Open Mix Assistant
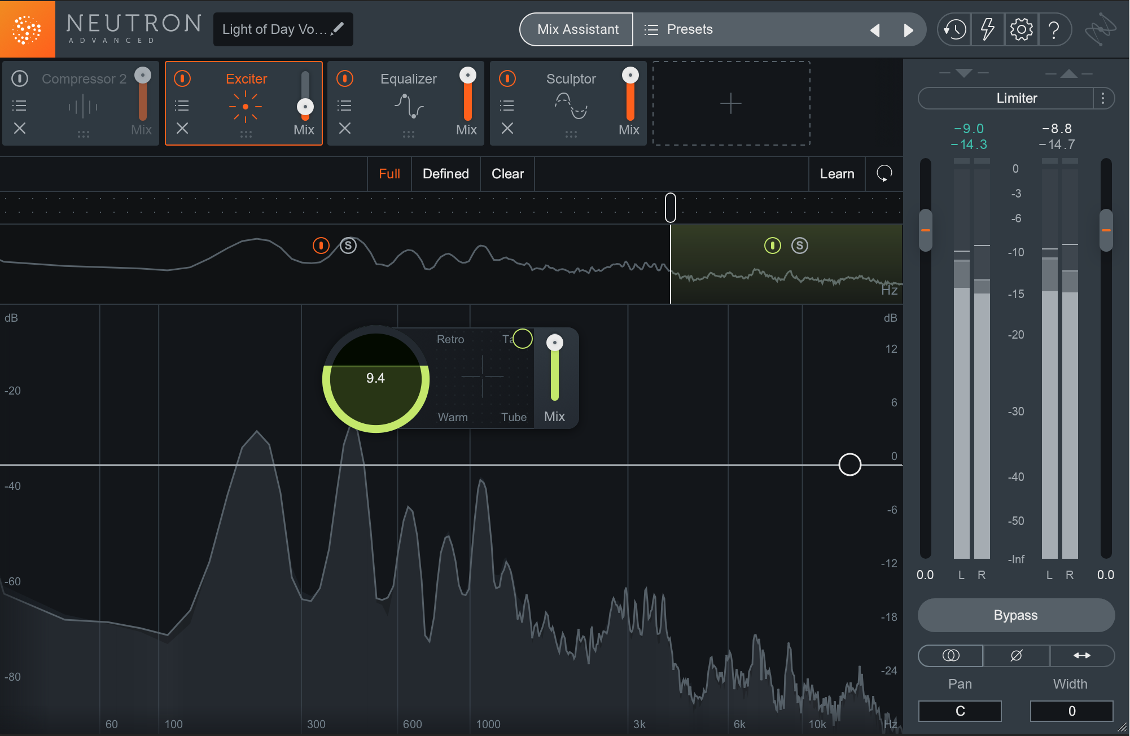The image size is (1130, 736). point(577,29)
